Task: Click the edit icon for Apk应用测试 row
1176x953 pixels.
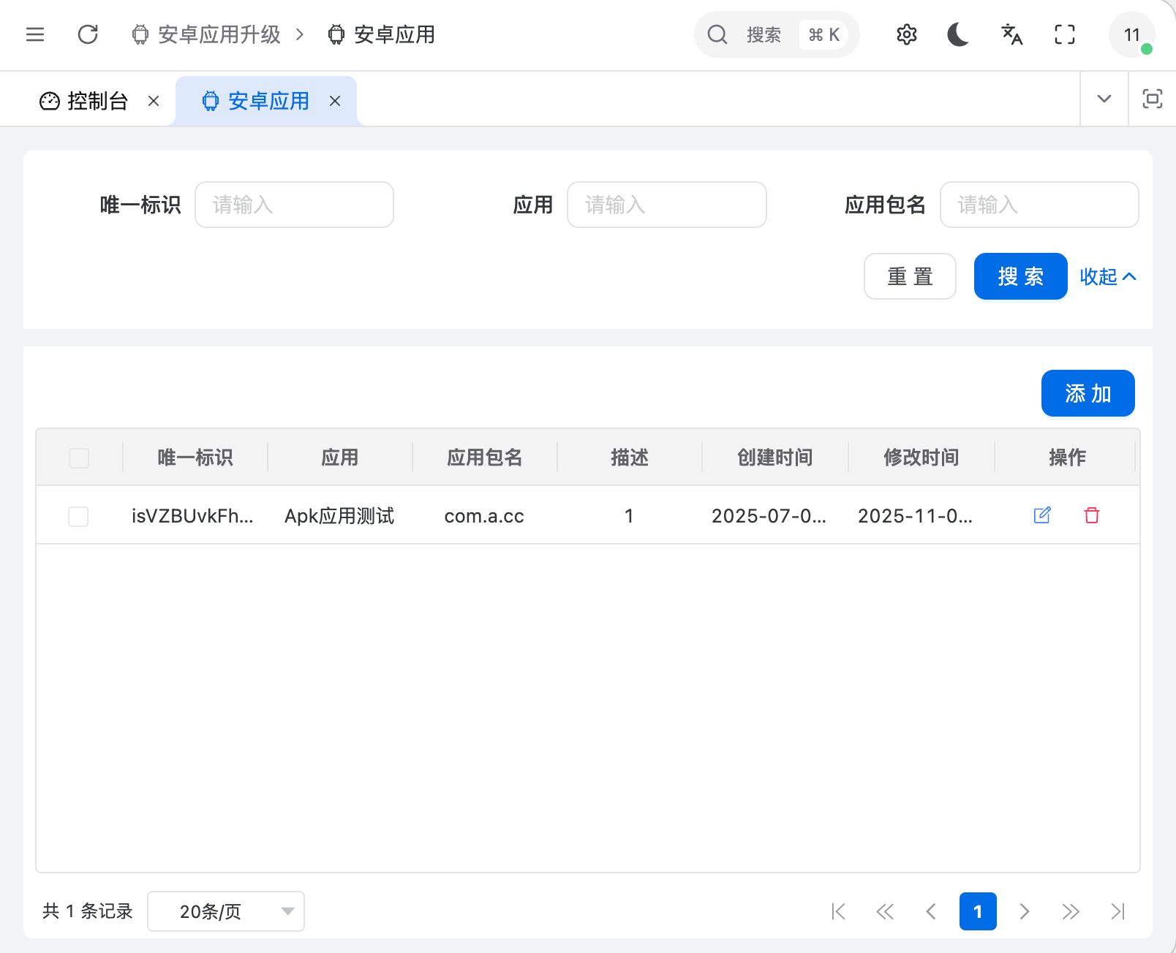Action: click(1042, 515)
